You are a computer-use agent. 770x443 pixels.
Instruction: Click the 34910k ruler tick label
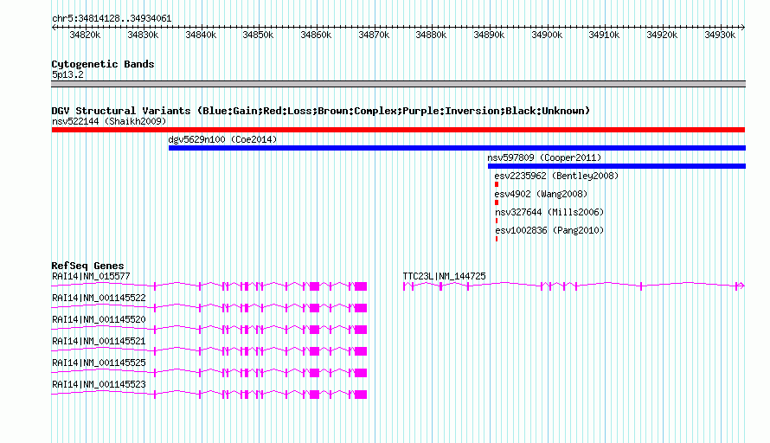coord(605,35)
